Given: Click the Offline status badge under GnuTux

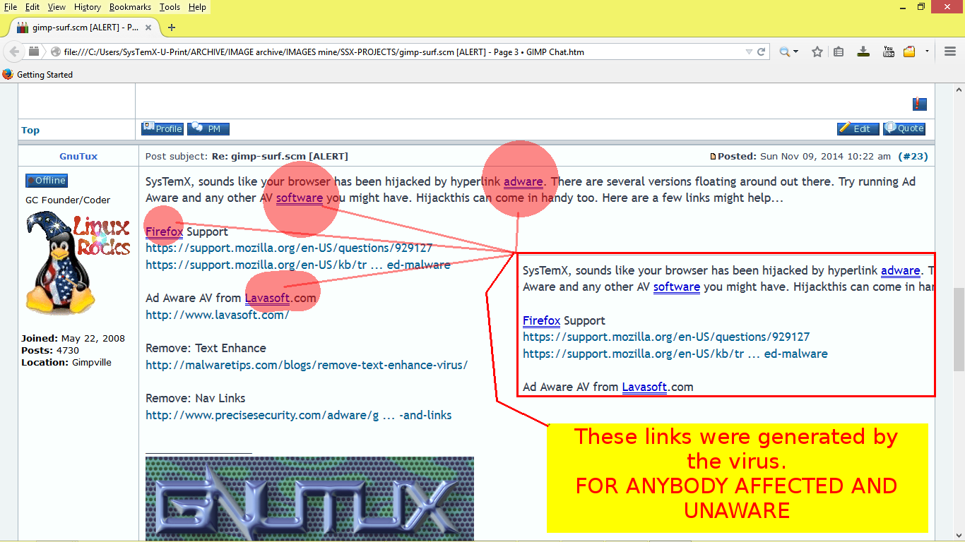Looking at the screenshot, I should (47, 181).
